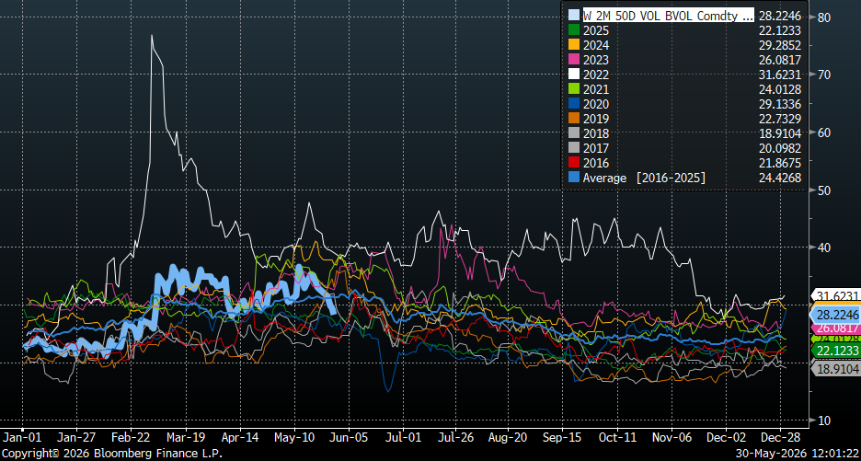
Task: Click the 50 label on the y-axis
Action: (823, 190)
